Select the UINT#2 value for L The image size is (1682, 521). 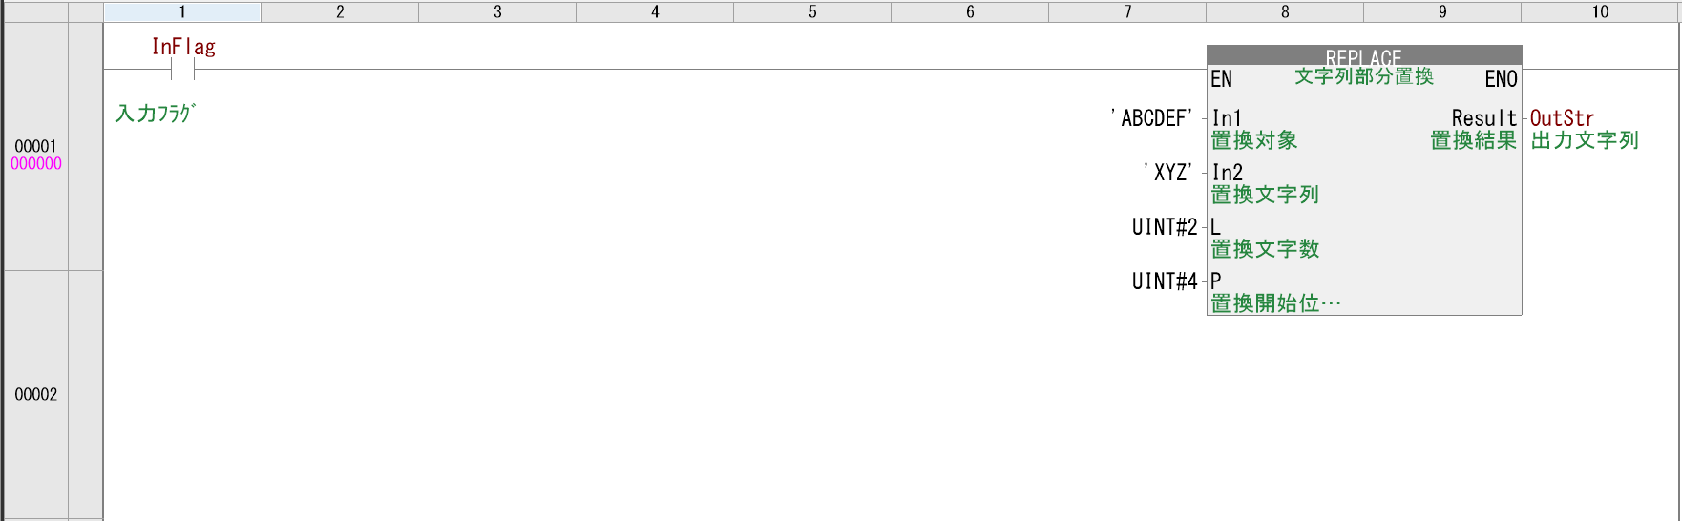[1164, 227]
